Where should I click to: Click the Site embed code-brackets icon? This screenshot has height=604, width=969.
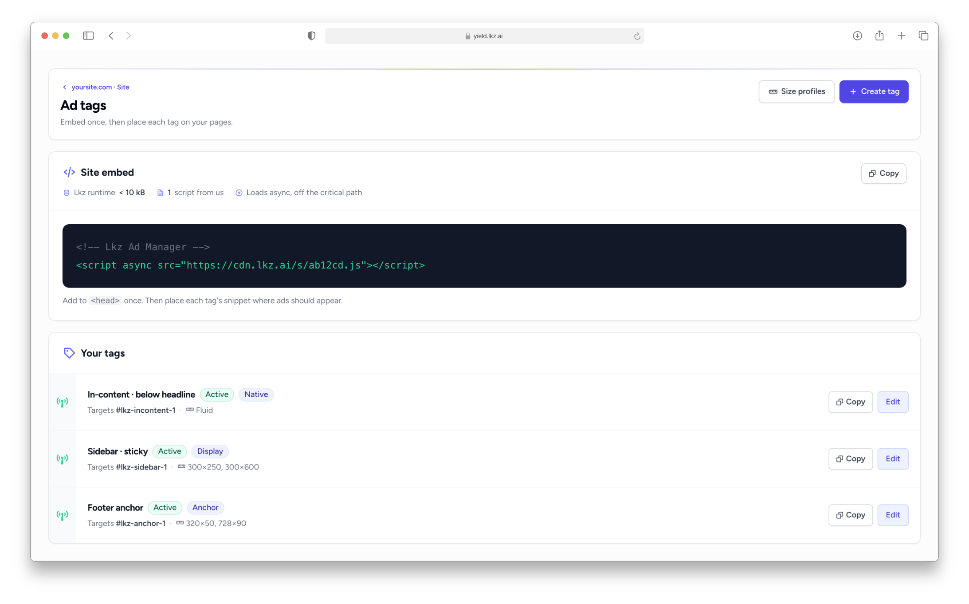pos(69,172)
